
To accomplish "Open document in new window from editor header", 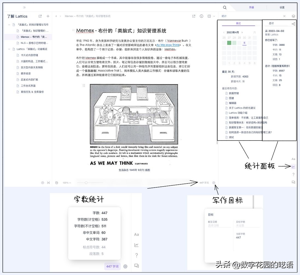I will pos(194,16).
